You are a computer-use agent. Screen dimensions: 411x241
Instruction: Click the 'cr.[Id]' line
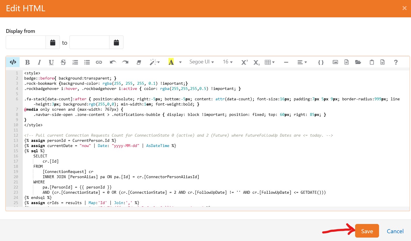(51, 161)
